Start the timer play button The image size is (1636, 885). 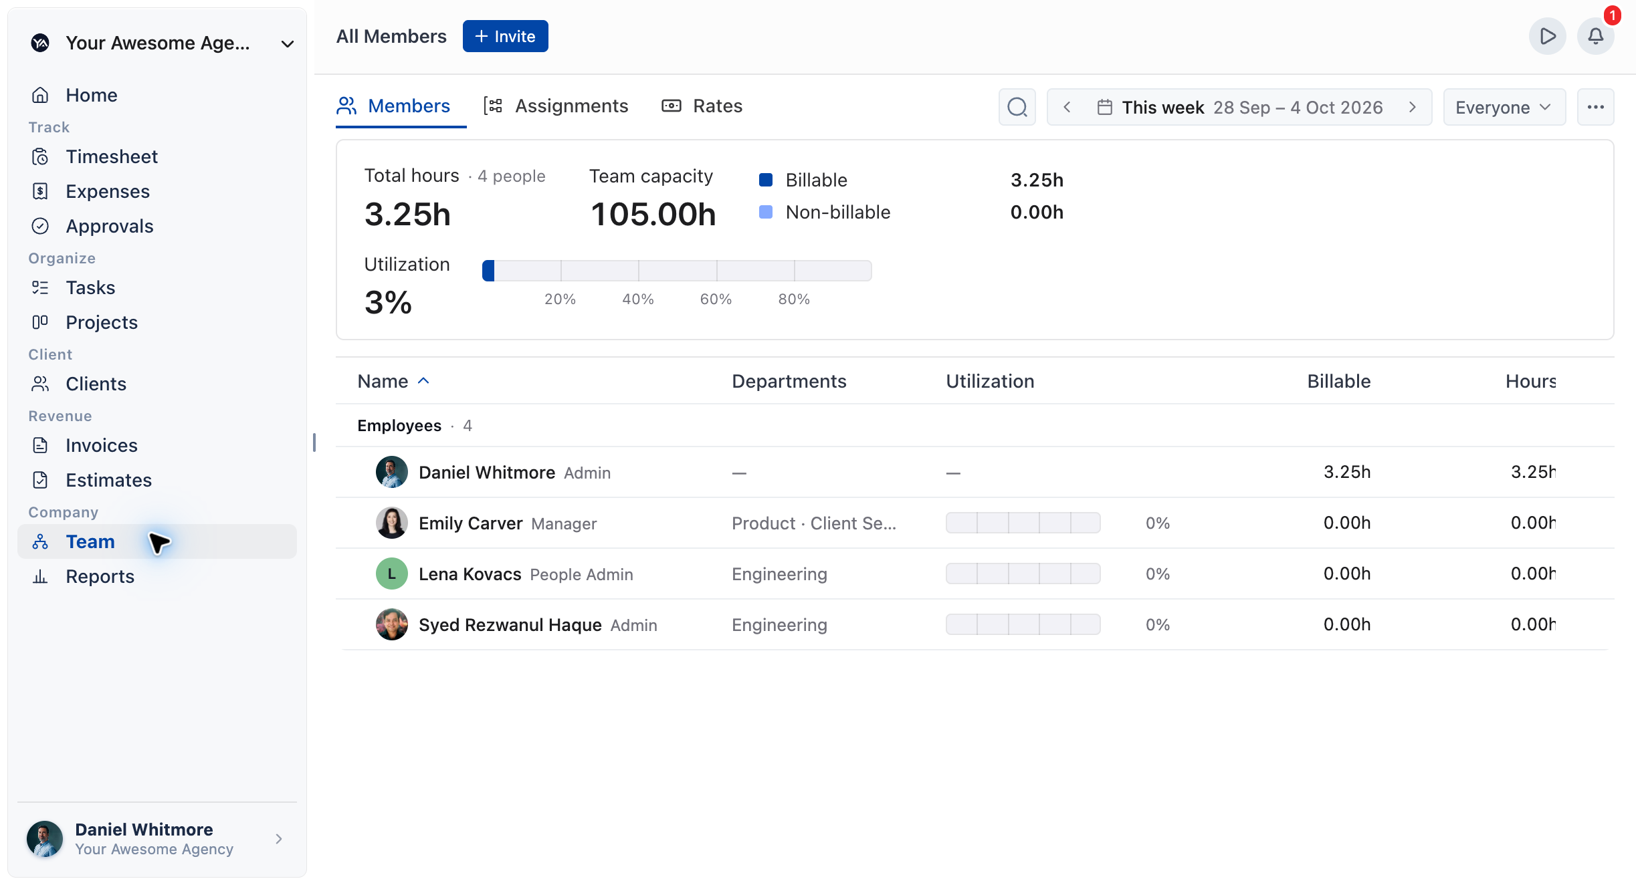[1548, 36]
